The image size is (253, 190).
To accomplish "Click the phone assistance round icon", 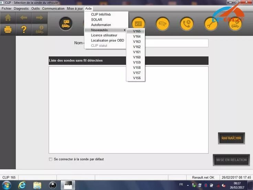I will point(187,24).
